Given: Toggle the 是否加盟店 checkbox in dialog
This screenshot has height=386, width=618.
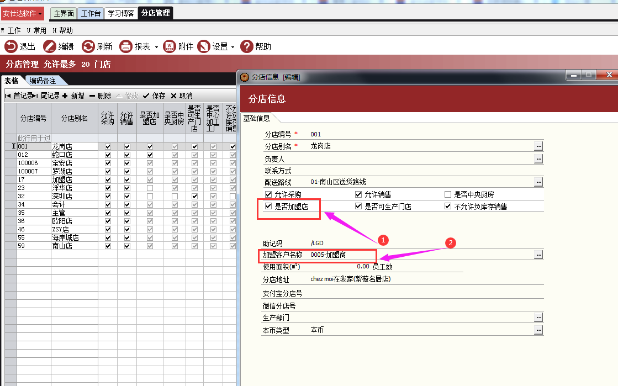Looking at the screenshot, I should tap(268, 206).
